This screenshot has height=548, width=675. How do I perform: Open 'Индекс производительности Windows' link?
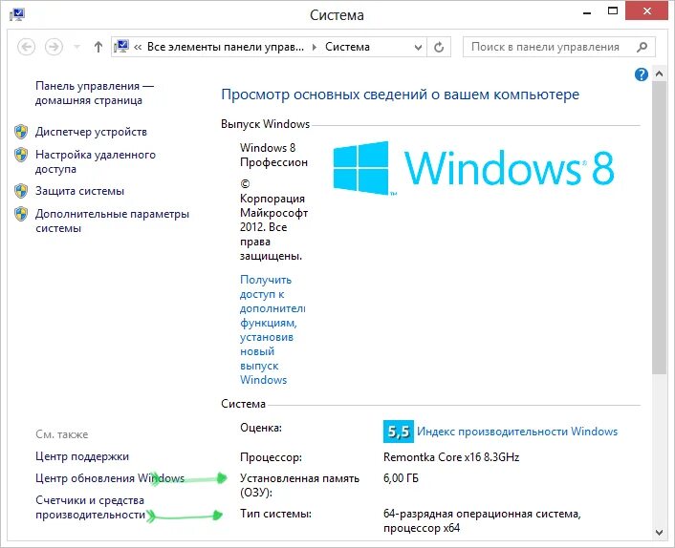point(517,432)
